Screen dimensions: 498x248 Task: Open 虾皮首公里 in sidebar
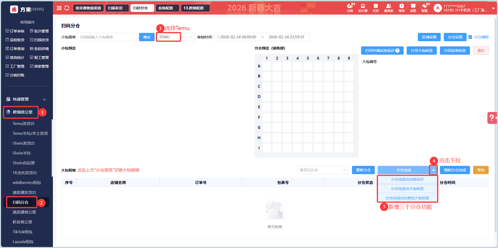click(x=22, y=222)
